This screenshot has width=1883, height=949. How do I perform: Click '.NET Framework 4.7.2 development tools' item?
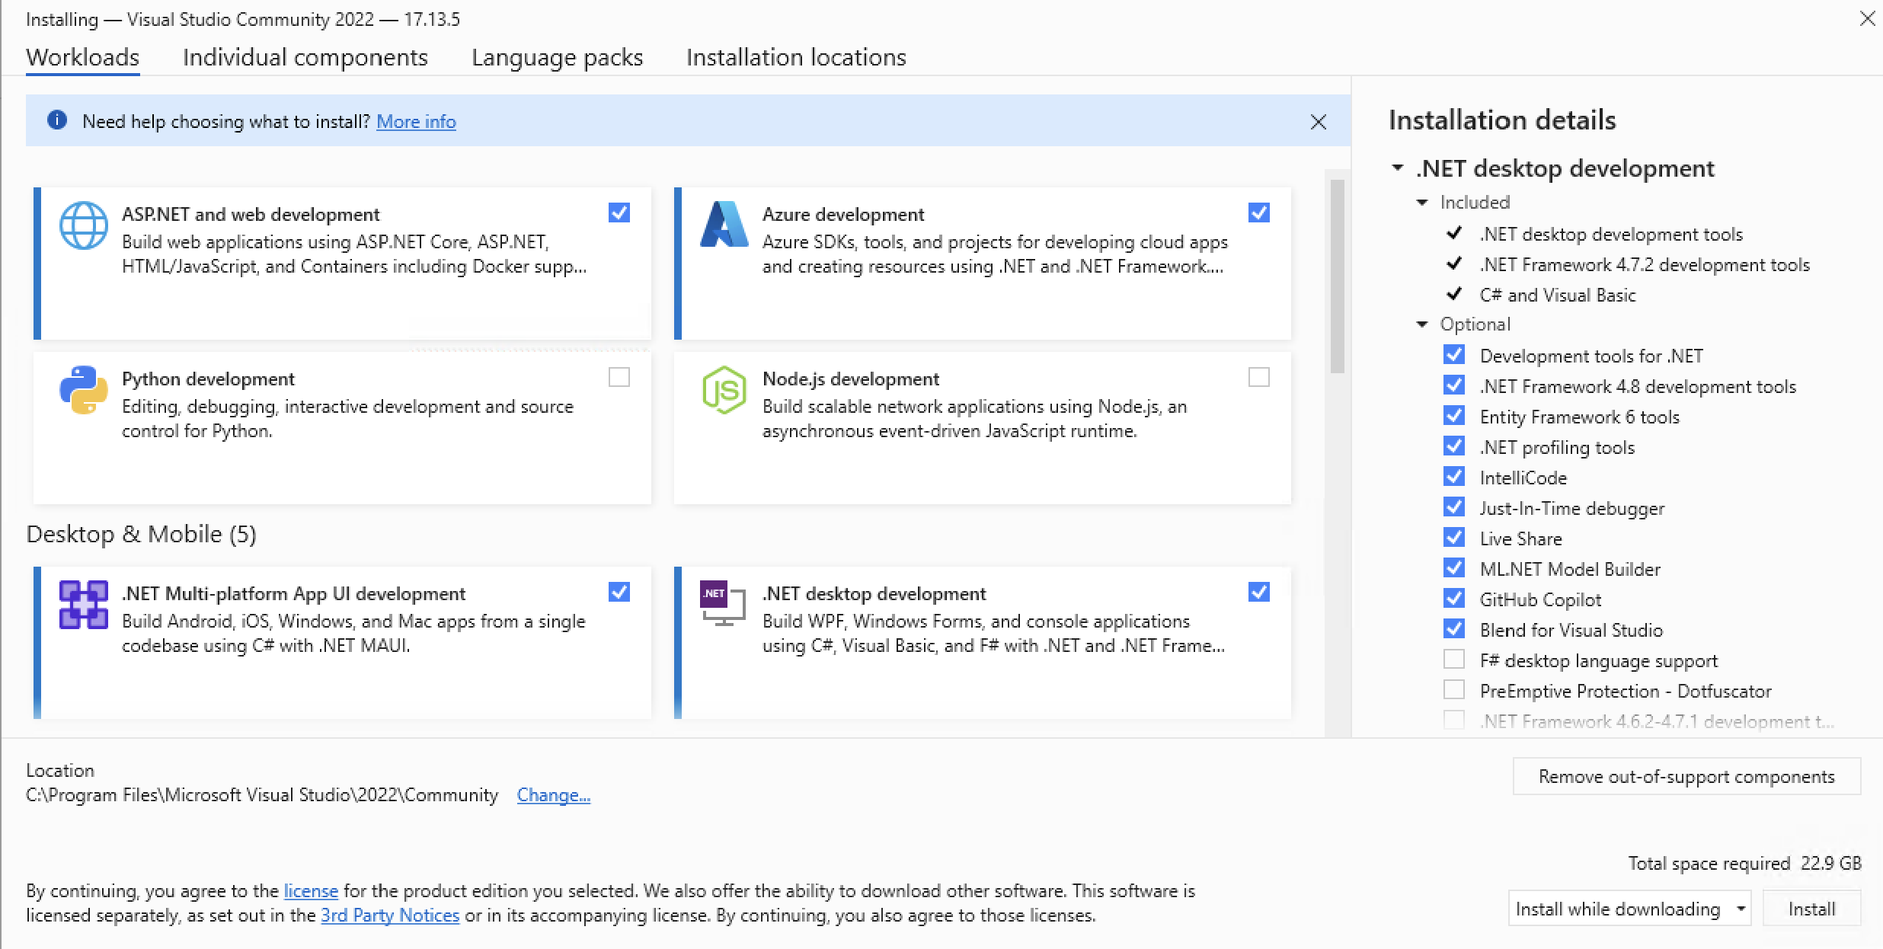click(1645, 264)
